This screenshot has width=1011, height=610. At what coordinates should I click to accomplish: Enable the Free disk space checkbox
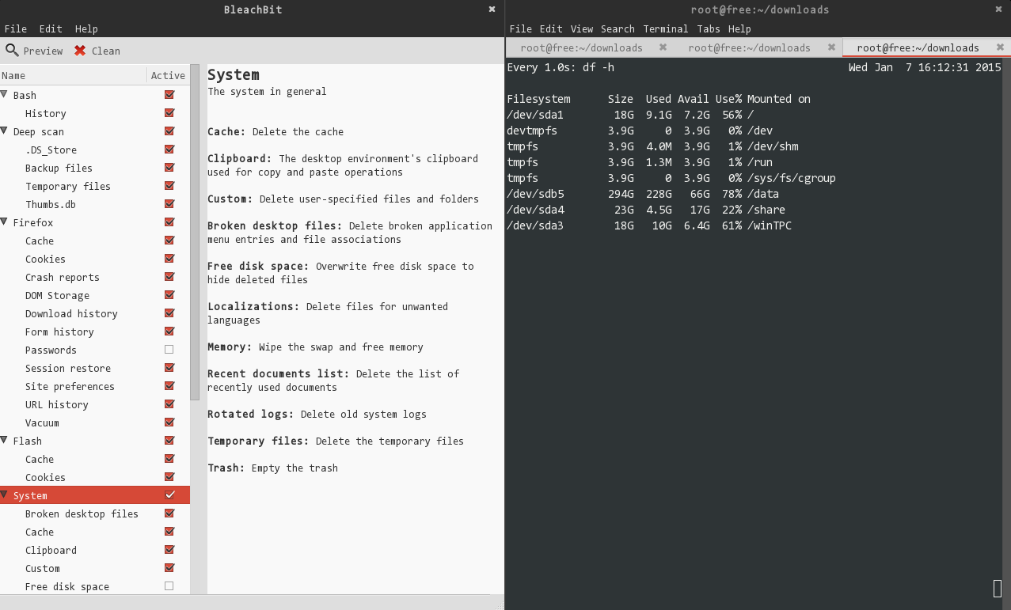tap(169, 586)
